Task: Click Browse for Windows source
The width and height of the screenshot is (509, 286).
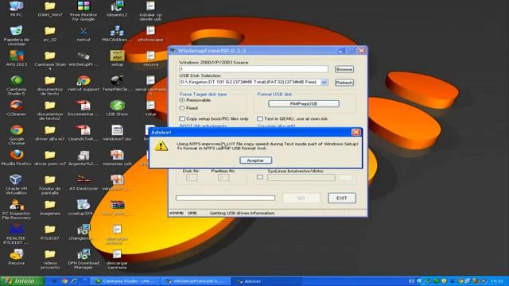Action: tap(344, 69)
